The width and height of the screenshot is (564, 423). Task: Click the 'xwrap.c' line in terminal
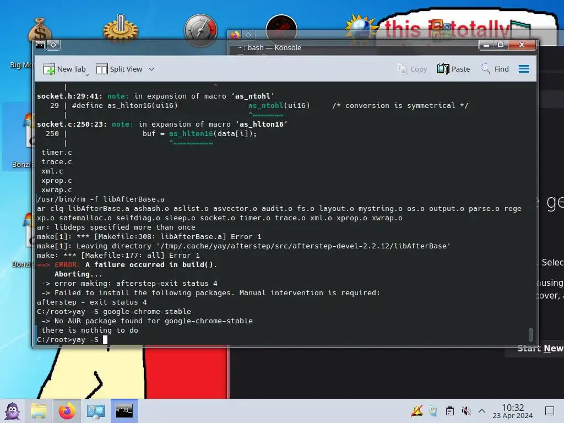[57, 190]
